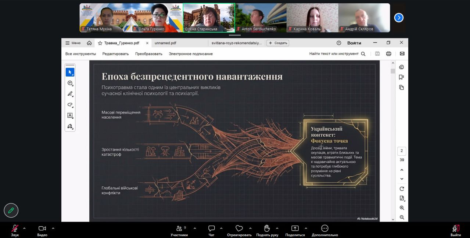
Task: Open the Редактировать menu
Action: [115, 54]
